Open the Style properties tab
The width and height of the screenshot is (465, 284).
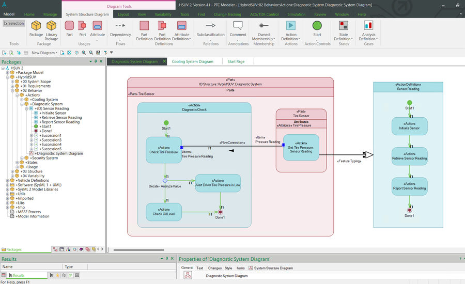coord(228,268)
